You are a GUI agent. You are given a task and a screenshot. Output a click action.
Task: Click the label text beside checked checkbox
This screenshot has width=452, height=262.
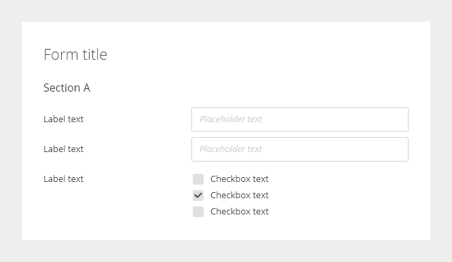[x=240, y=195]
